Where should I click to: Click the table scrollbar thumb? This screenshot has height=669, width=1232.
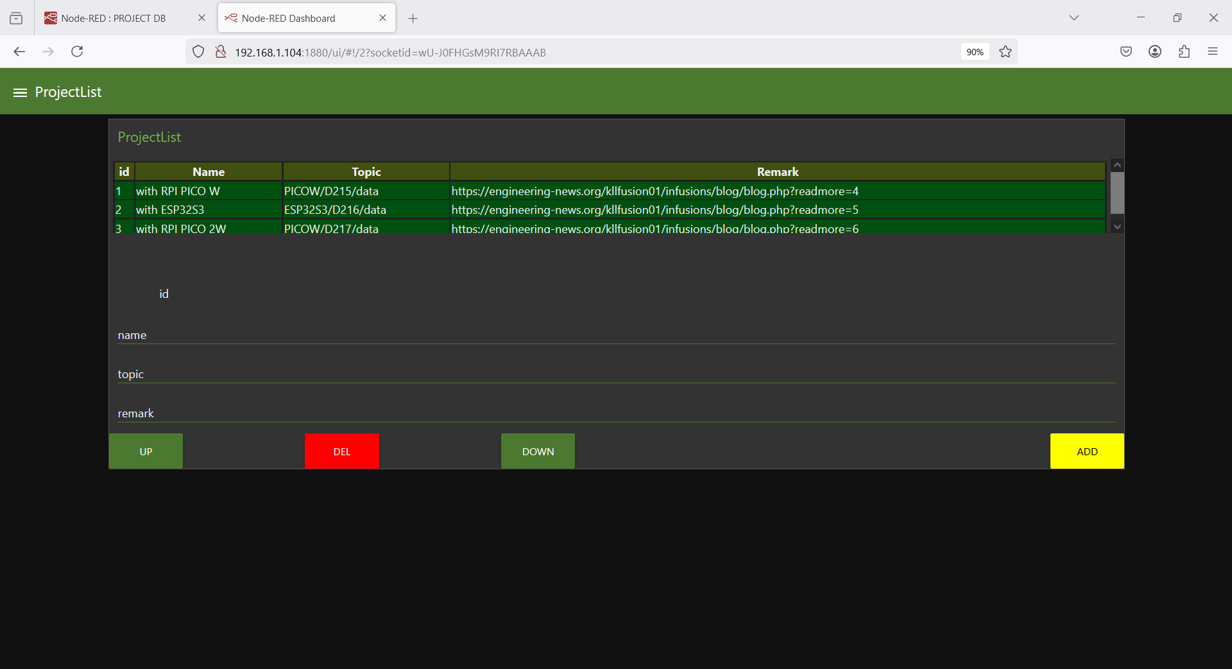tap(1117, 193)
